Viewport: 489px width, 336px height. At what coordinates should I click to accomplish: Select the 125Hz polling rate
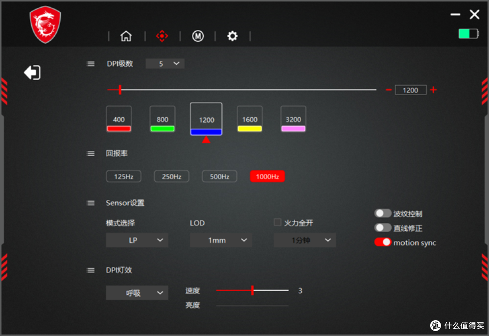124,176
